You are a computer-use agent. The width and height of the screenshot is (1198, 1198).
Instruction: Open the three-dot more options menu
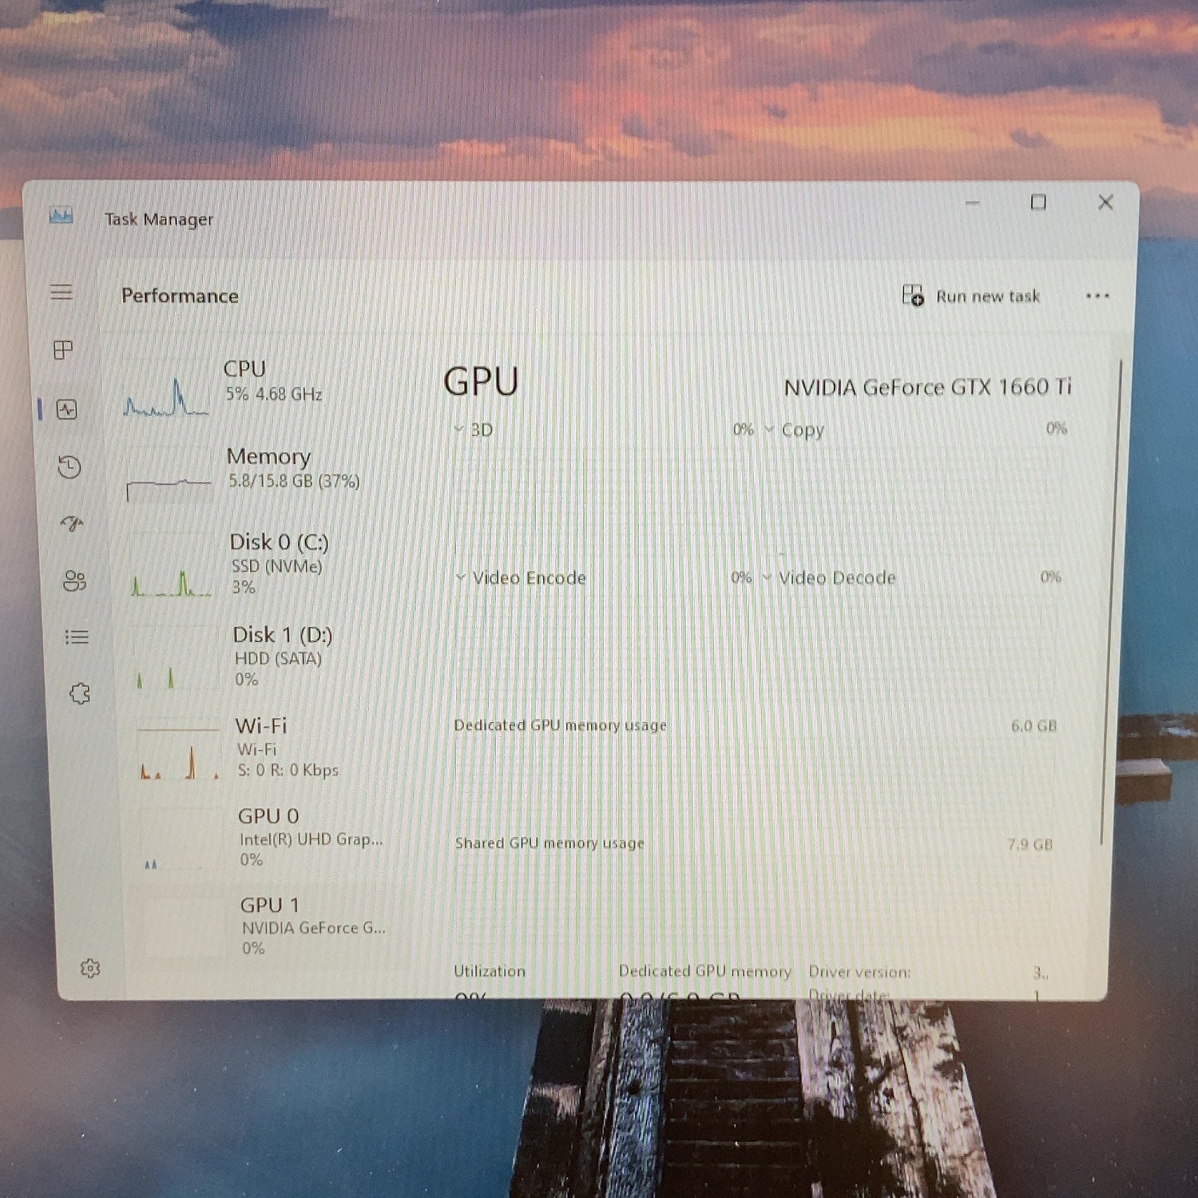[1097, 296]
